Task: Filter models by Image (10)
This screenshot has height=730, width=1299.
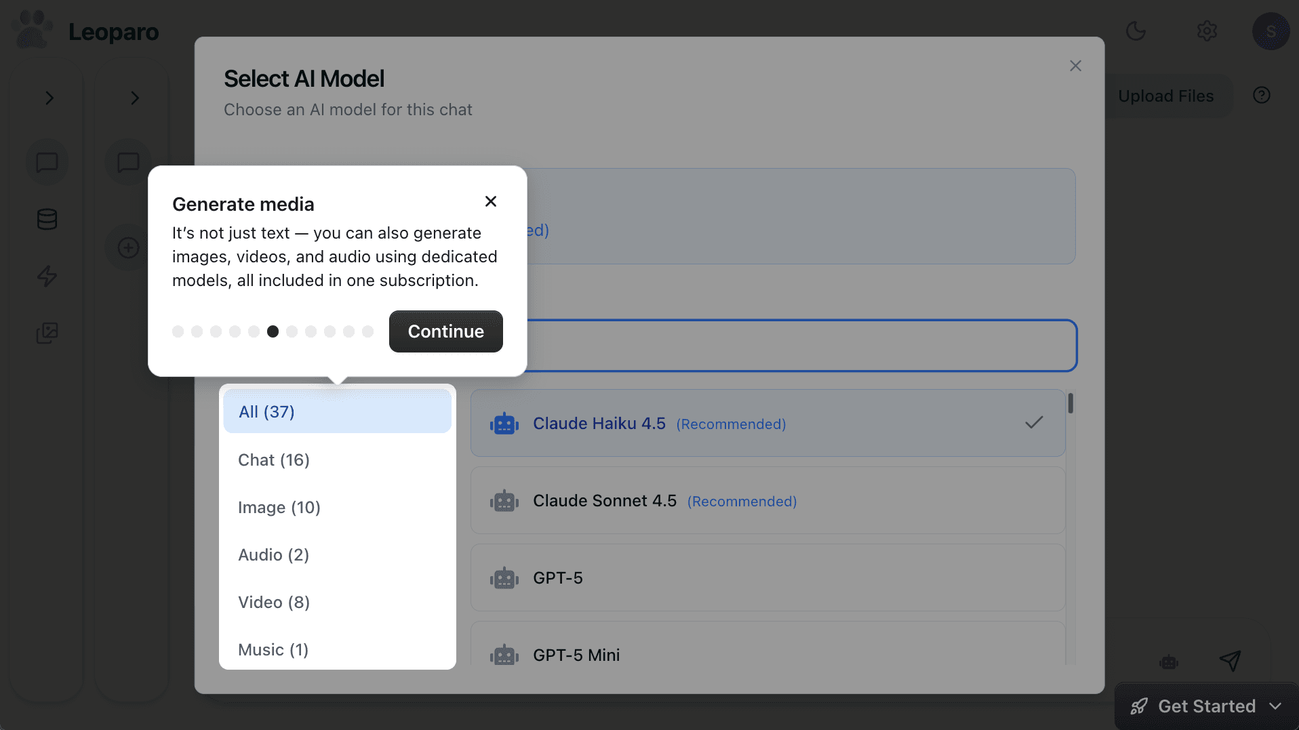Action: click(279, 508)
